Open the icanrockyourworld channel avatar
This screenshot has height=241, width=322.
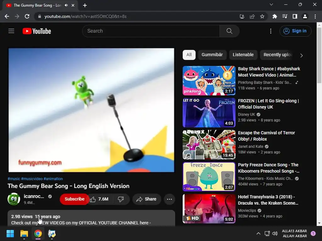(14, 199)
